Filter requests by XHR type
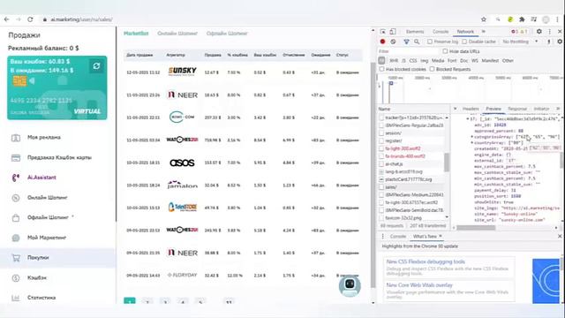This screenshot has width=565, height=318. pos(394,61)
